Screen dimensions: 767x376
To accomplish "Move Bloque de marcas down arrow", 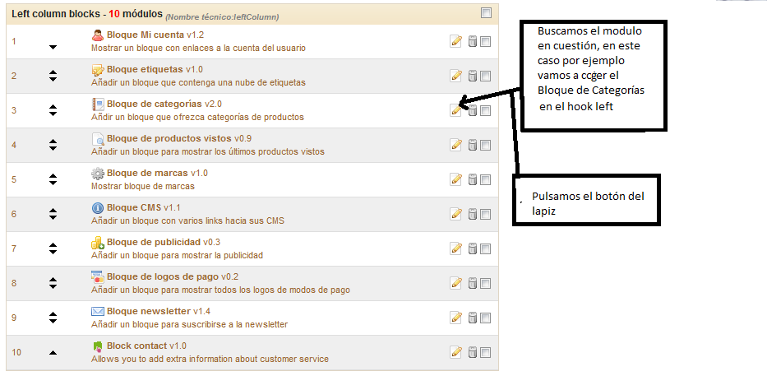I will pyautogui.click(x=53, y=183).
